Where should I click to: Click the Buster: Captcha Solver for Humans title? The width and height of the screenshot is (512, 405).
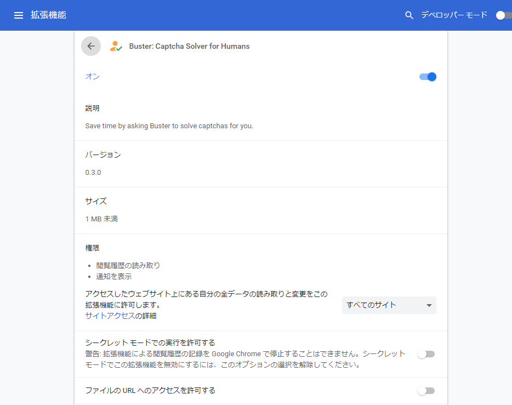189,47
